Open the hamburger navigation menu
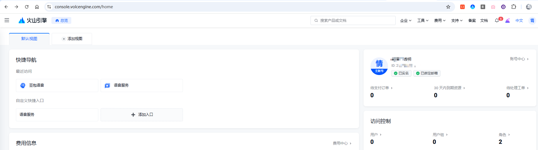 (x=7, y=20)
